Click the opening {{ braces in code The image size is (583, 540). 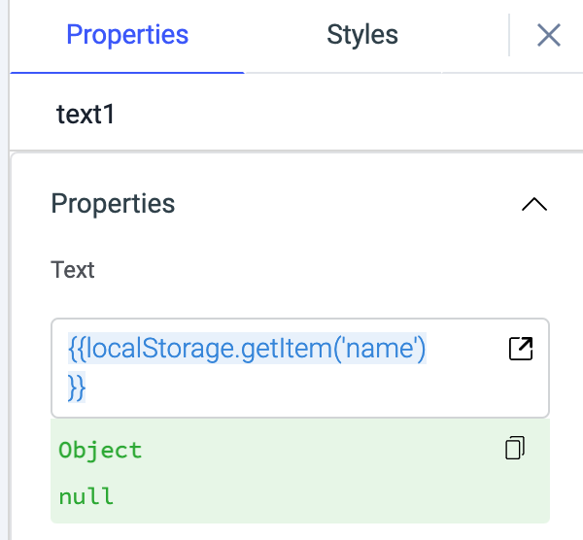coord(75,349)
